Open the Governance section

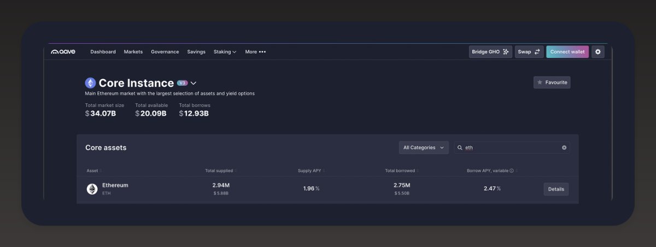[165, 52]
